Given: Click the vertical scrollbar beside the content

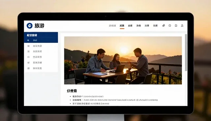Looking at the screenshot, I should tap(186, 53).
